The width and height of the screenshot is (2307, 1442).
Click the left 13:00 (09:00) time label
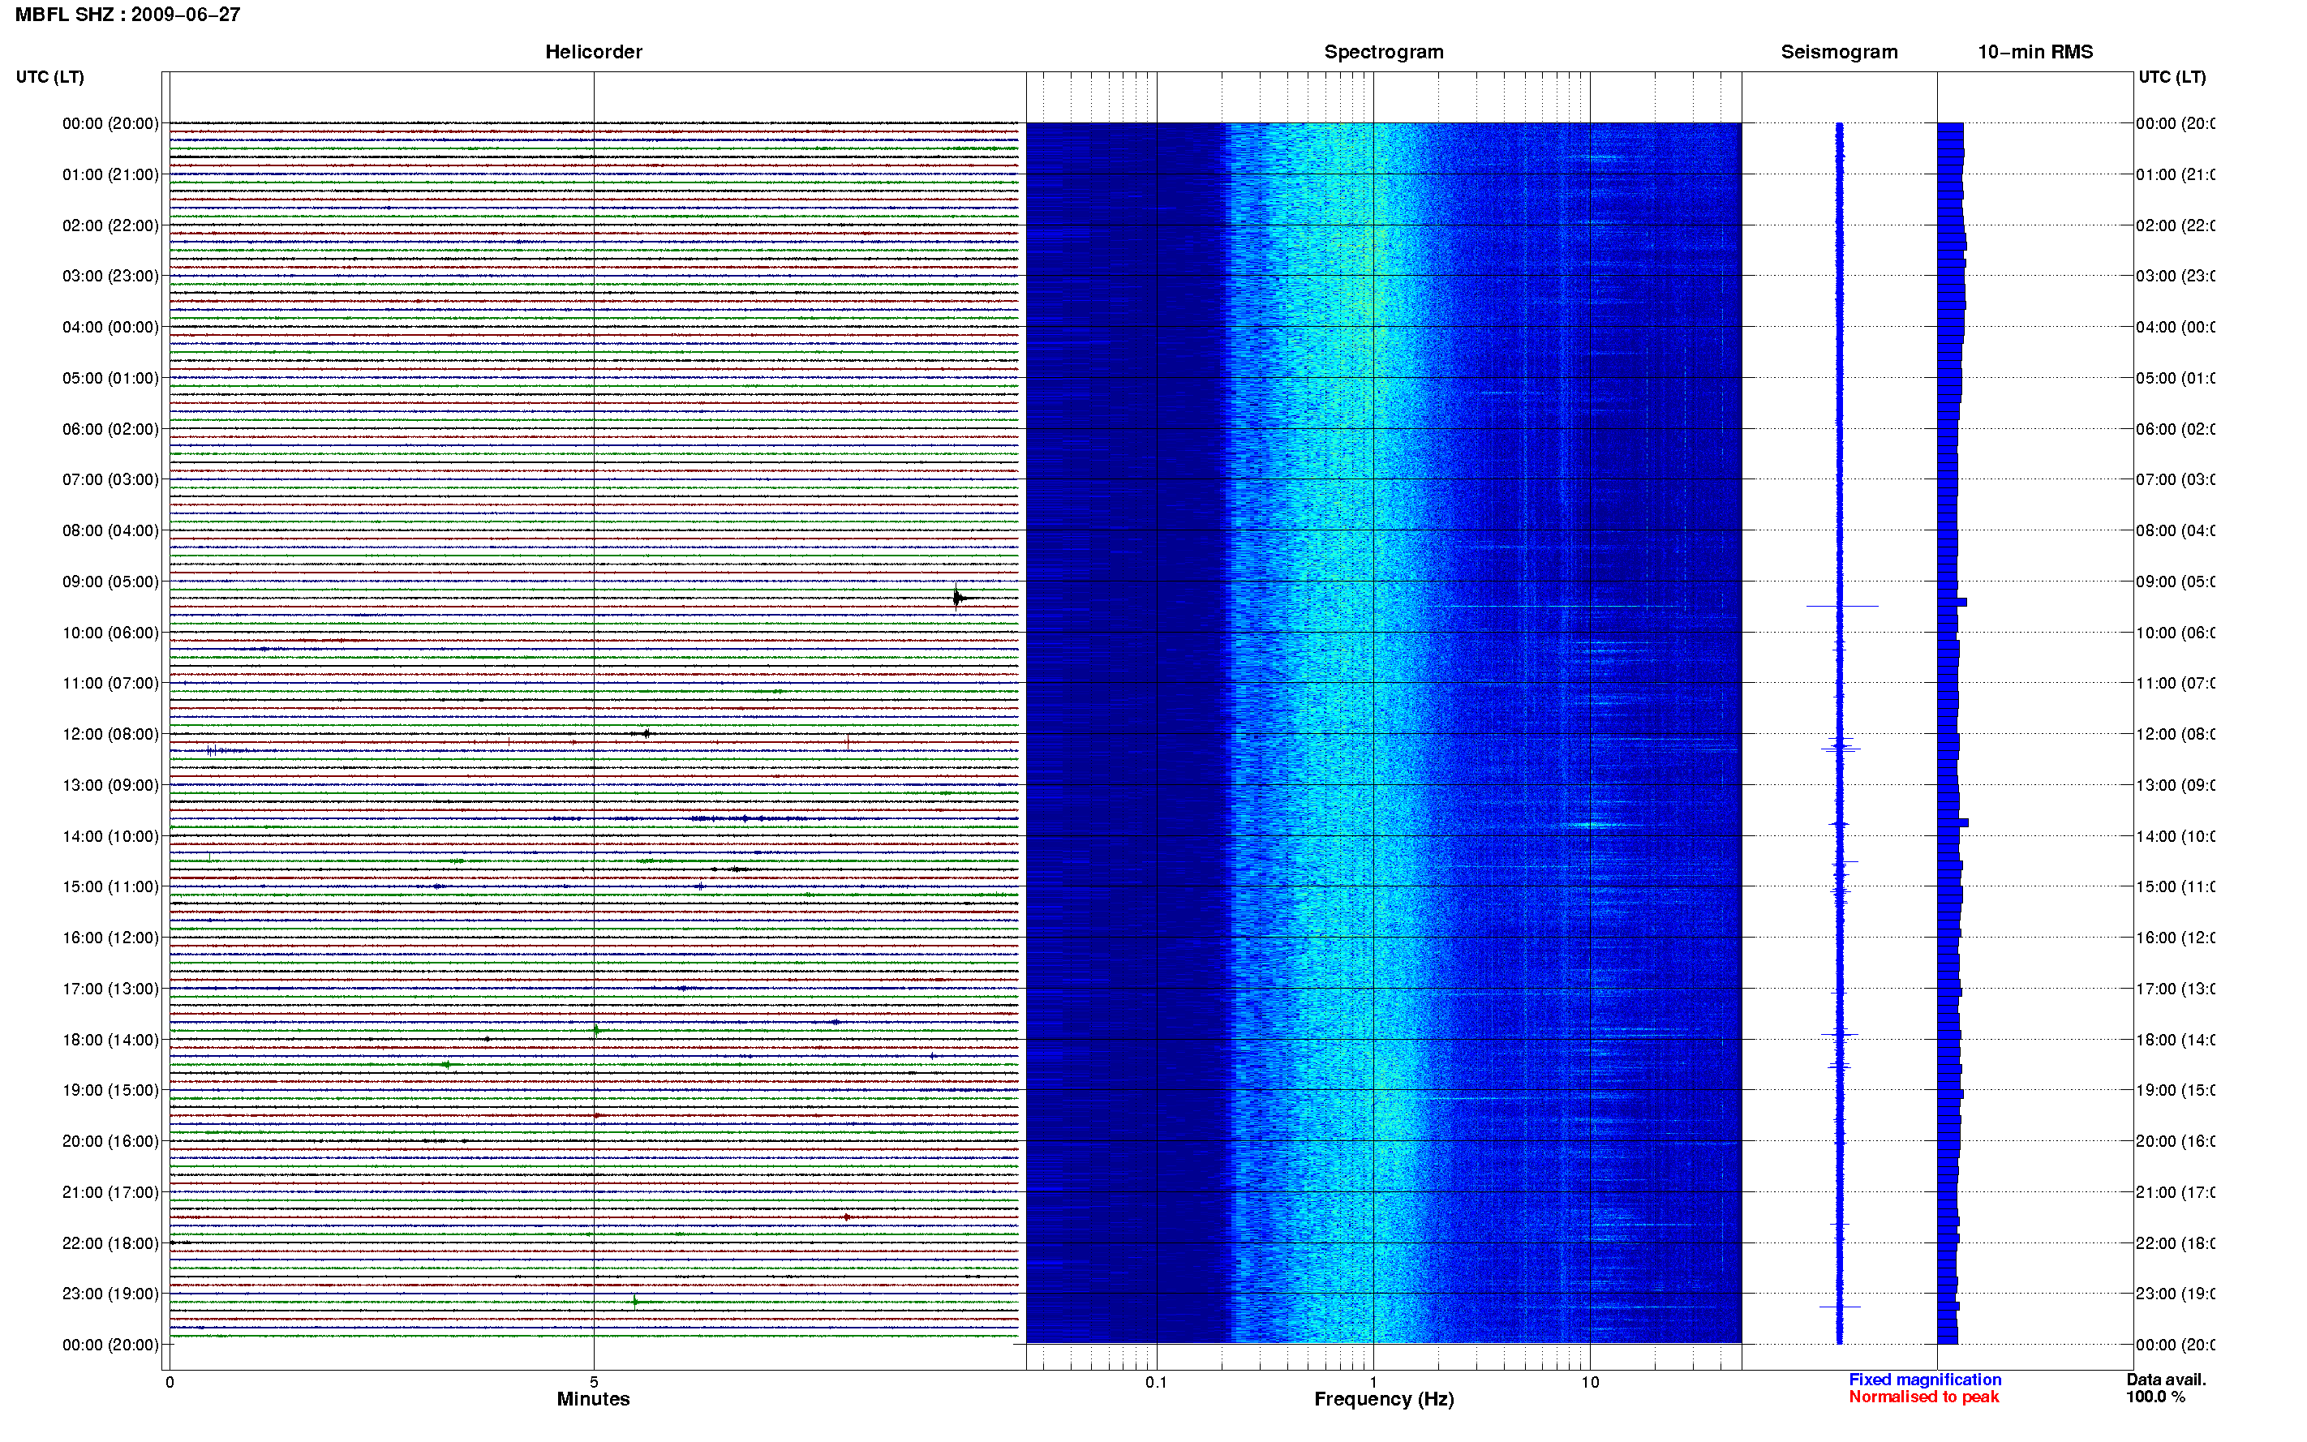point(110,785)
